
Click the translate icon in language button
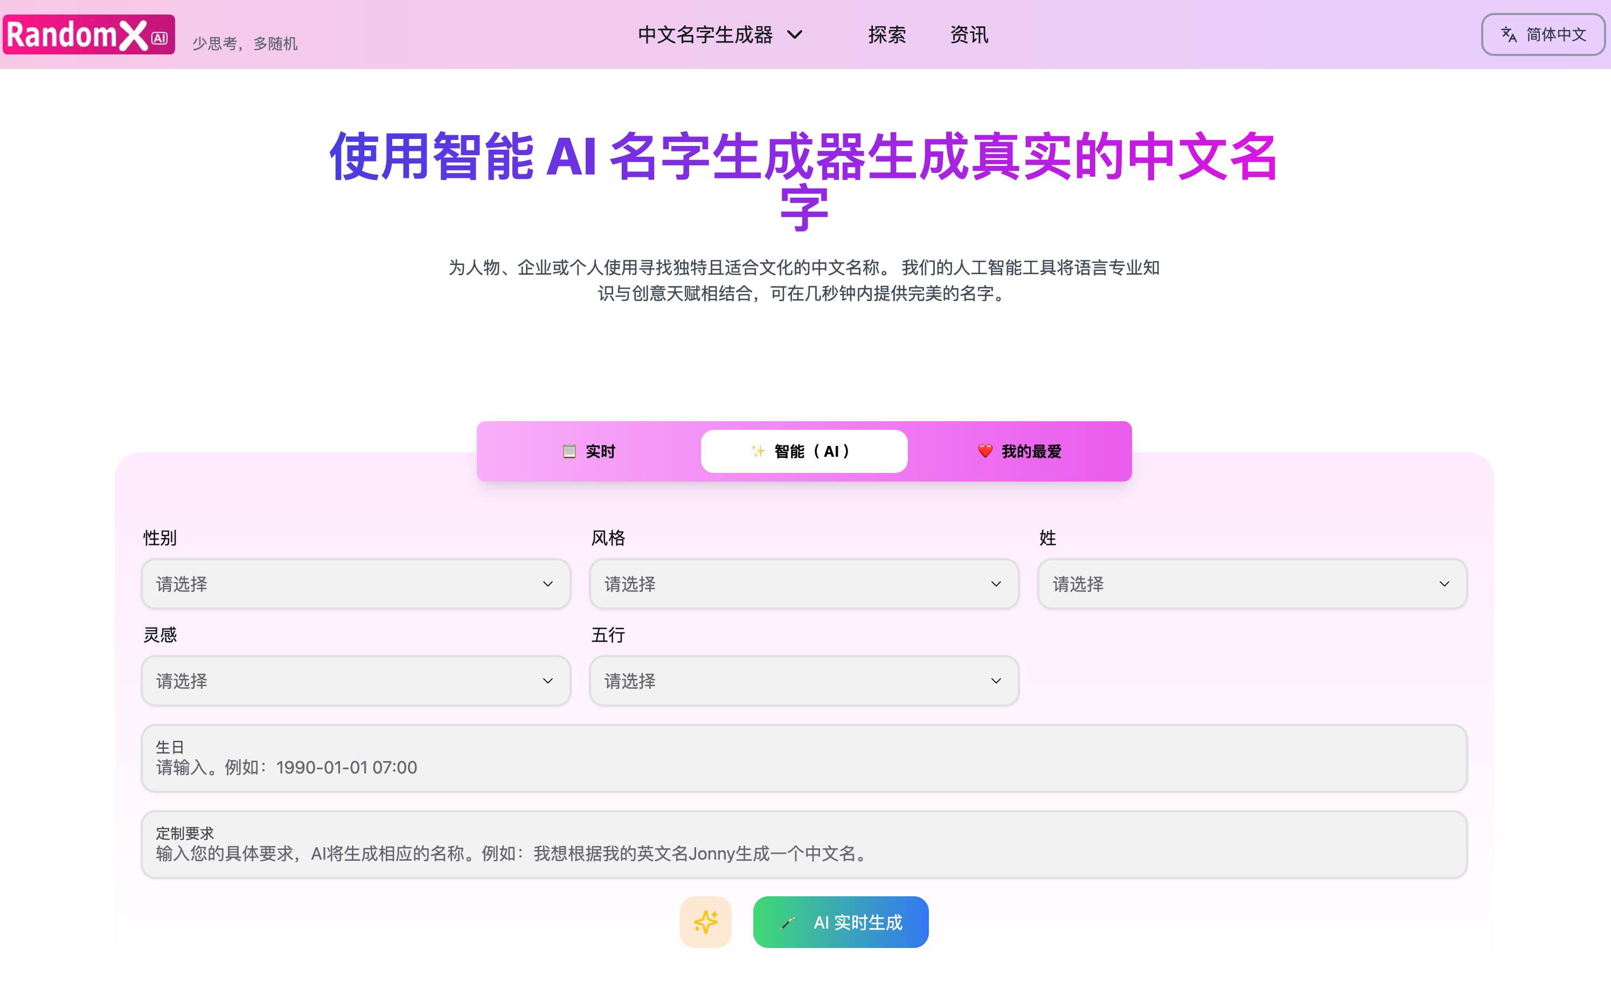pos(1509,34)
